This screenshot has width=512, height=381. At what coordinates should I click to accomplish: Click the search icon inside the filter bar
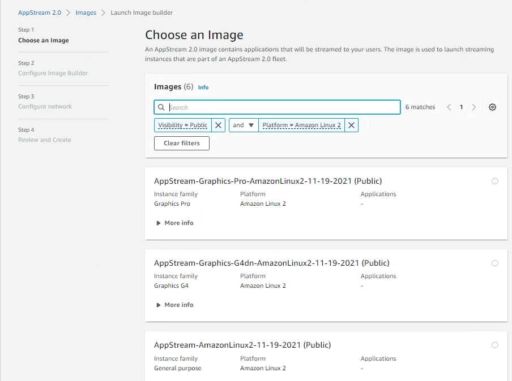point(161,107)
